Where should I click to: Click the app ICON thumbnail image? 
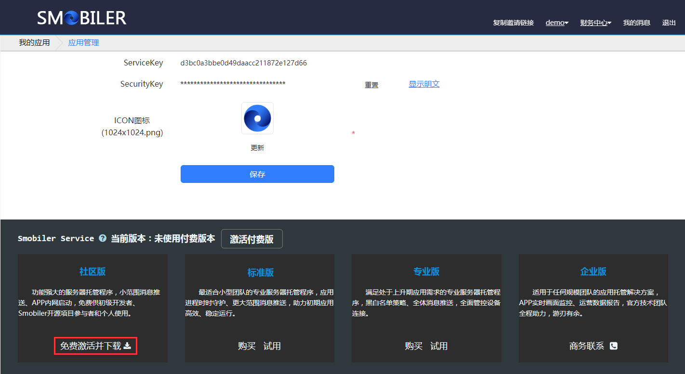[x=257, y=118]
